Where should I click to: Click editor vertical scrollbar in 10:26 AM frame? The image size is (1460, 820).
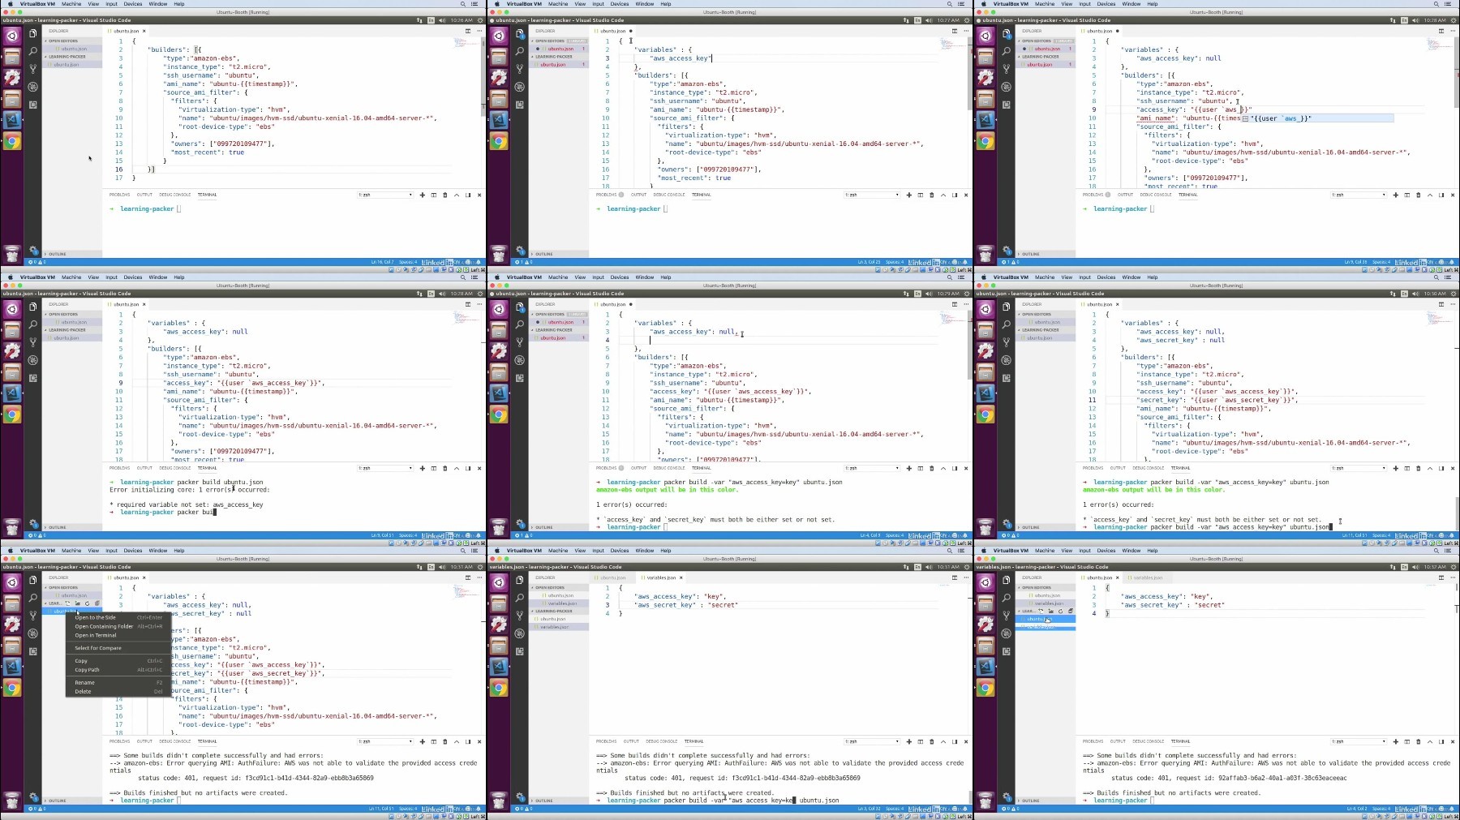483,77
